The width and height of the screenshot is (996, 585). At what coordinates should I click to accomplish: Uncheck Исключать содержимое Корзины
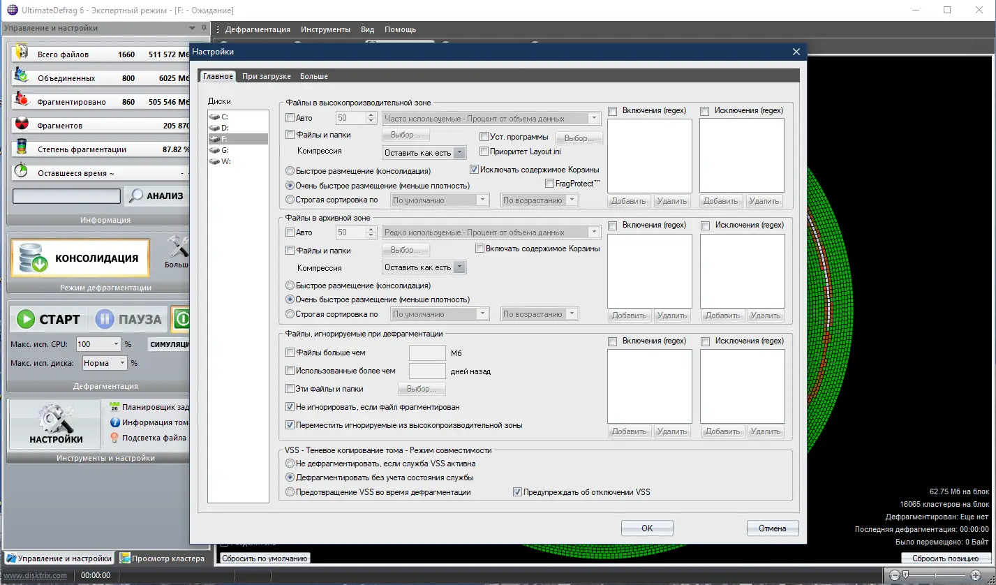(x=474, y=169)
